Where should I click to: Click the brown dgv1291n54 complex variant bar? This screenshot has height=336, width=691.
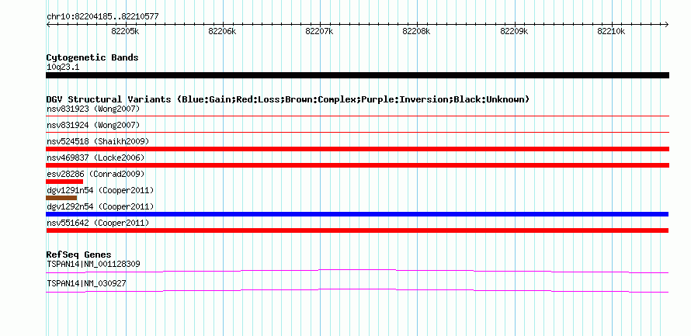tap(61, 198)
